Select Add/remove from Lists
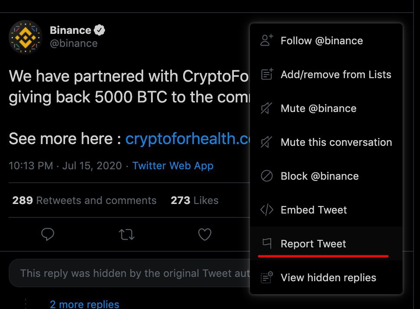Screen dimensions: 420x309 (x=326, y=75)
